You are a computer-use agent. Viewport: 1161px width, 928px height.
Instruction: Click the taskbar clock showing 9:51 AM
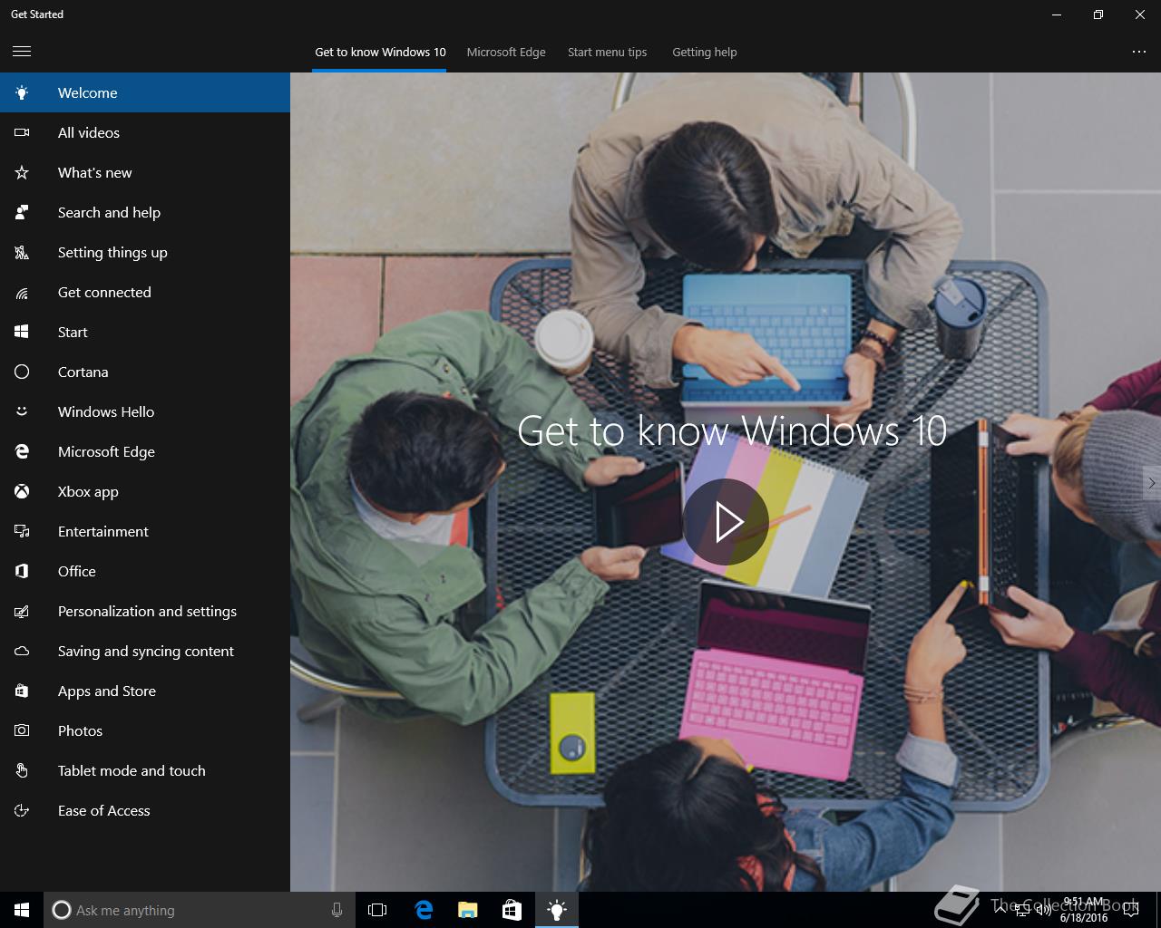click(1084, 910)
